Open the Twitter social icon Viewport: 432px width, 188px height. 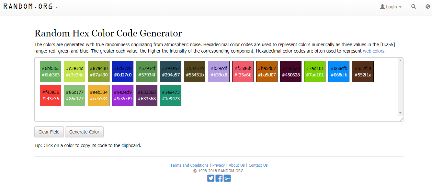pos(211,178)
